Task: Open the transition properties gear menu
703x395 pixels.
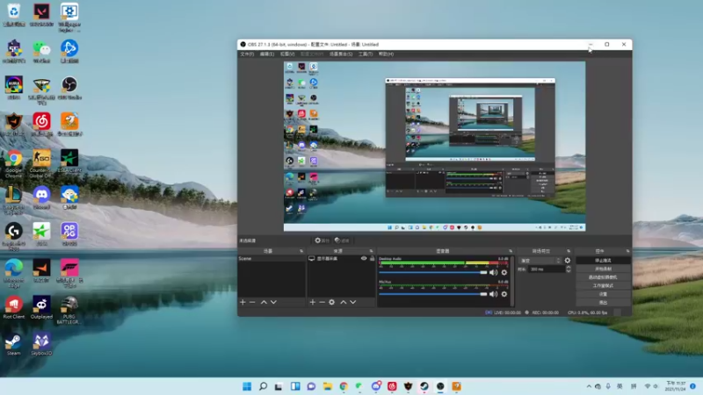Action: [568, 260]
